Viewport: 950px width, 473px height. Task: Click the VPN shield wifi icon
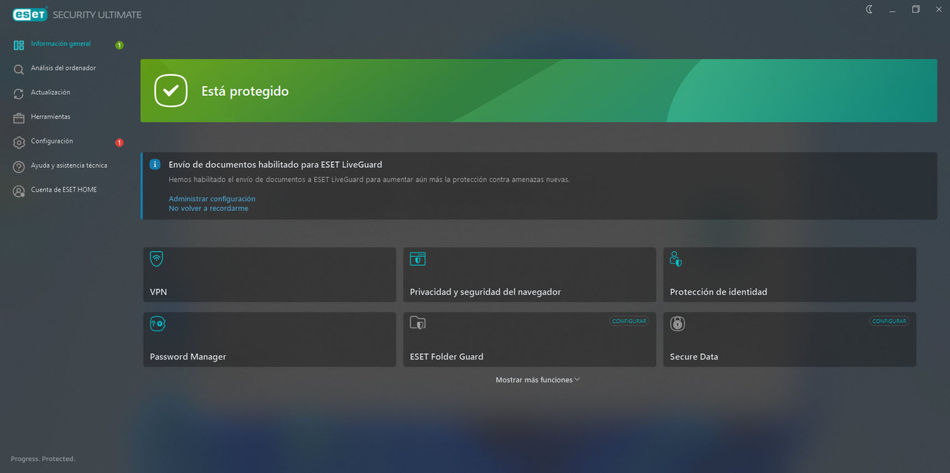tap(157, 259)
